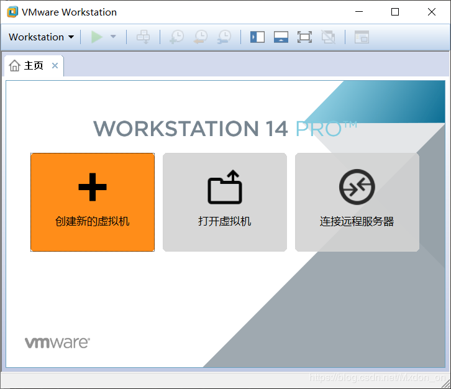Click the green power on play button
Screen dimensions: 451x389
coord(96,37)
